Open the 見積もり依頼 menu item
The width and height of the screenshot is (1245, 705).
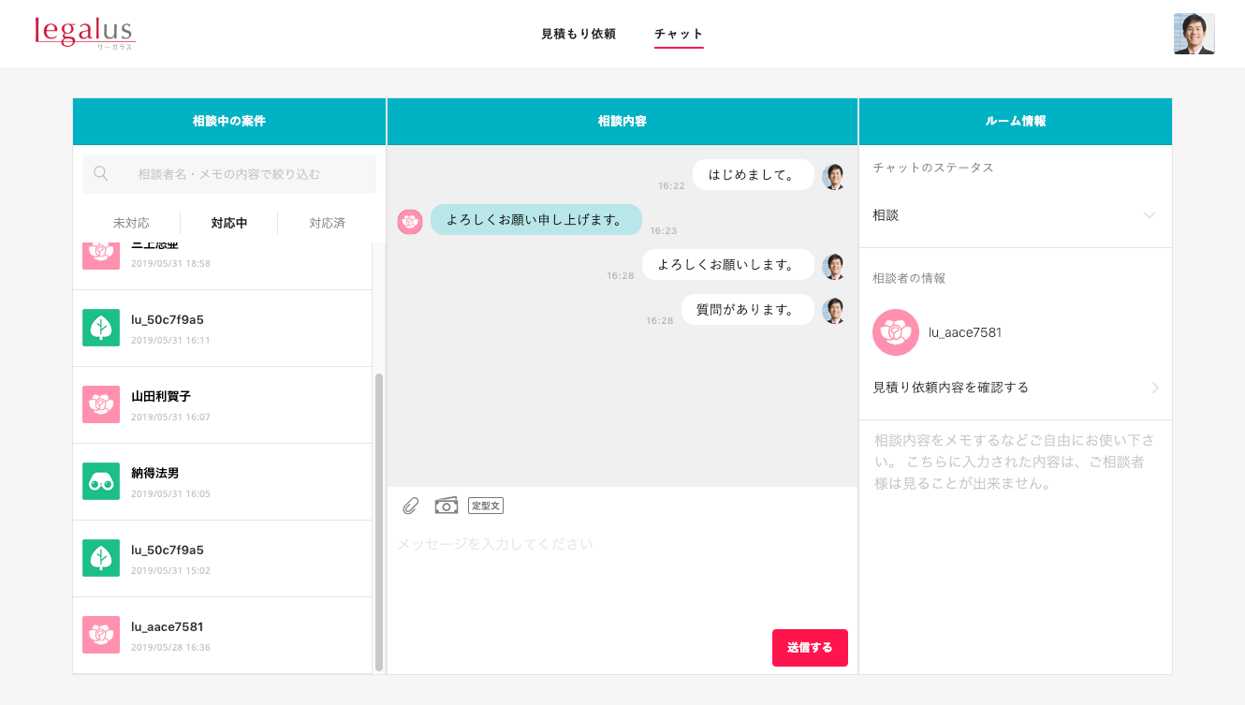(x=579, y=34)
